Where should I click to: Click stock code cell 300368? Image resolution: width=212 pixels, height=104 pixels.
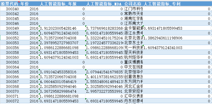pyautogui.click(x=10, y=86)
